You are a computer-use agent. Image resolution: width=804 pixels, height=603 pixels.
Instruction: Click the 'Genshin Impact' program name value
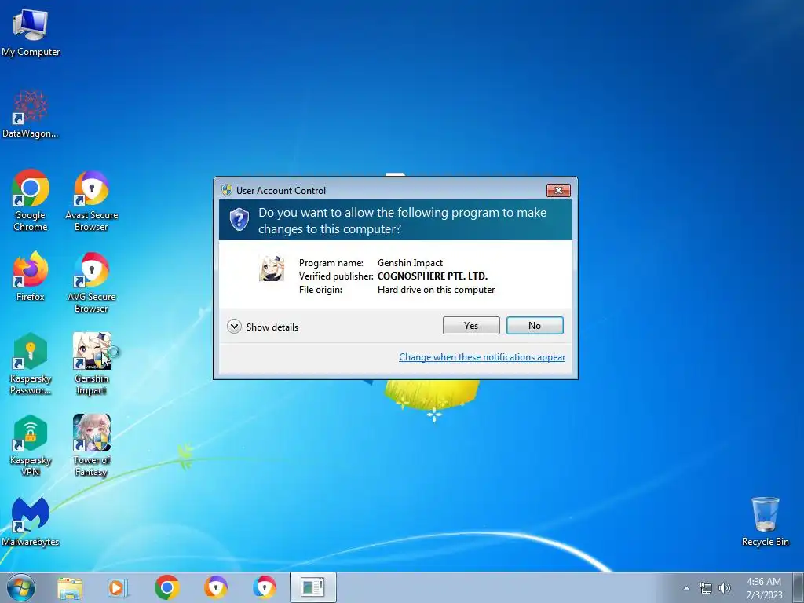(x=410, y=262)
